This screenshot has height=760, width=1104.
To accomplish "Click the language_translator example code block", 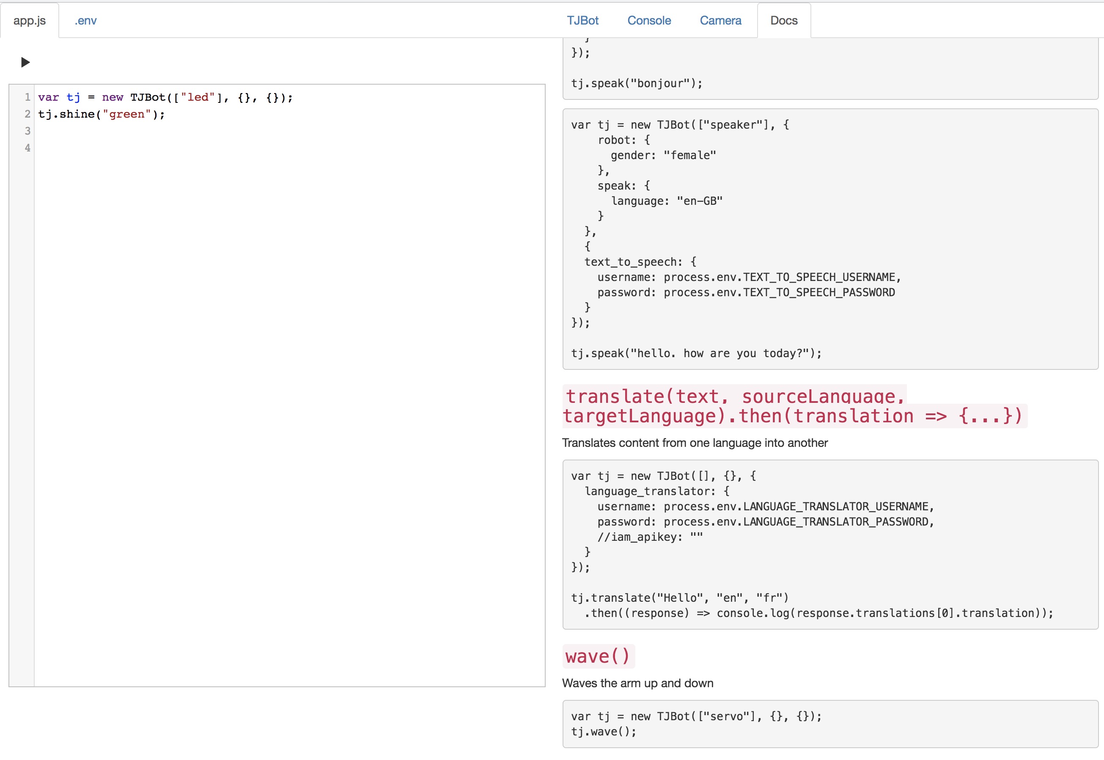I will (x=830, y=544).
